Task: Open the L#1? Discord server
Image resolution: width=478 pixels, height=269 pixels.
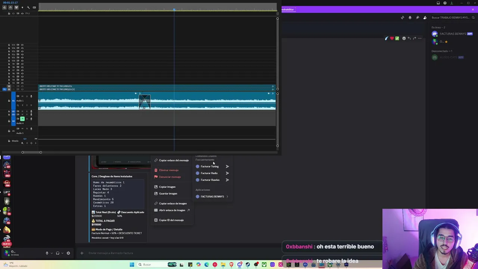Action: click(x=7, y=193)
